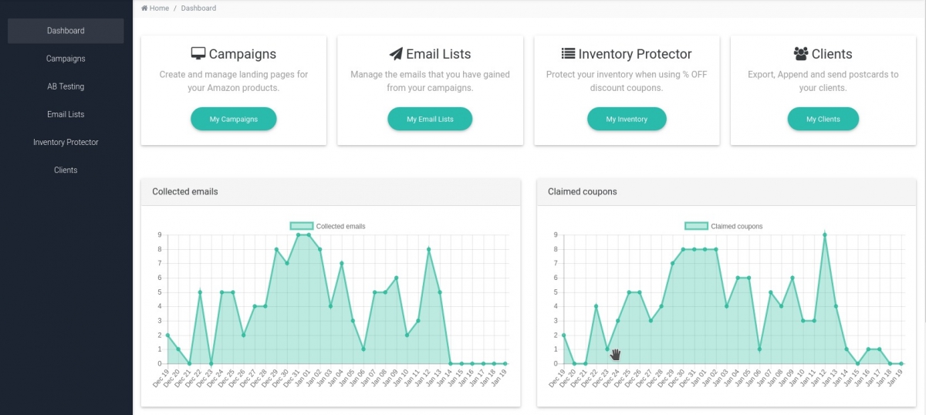Toggle the Collected emails legend swatch
Viewport: 926px width, 415px height.
click(302, 226)
